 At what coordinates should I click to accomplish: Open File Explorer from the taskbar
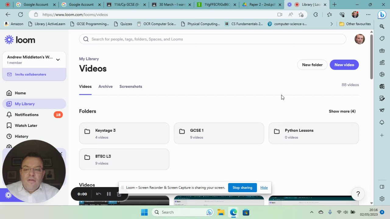point(221,212)
